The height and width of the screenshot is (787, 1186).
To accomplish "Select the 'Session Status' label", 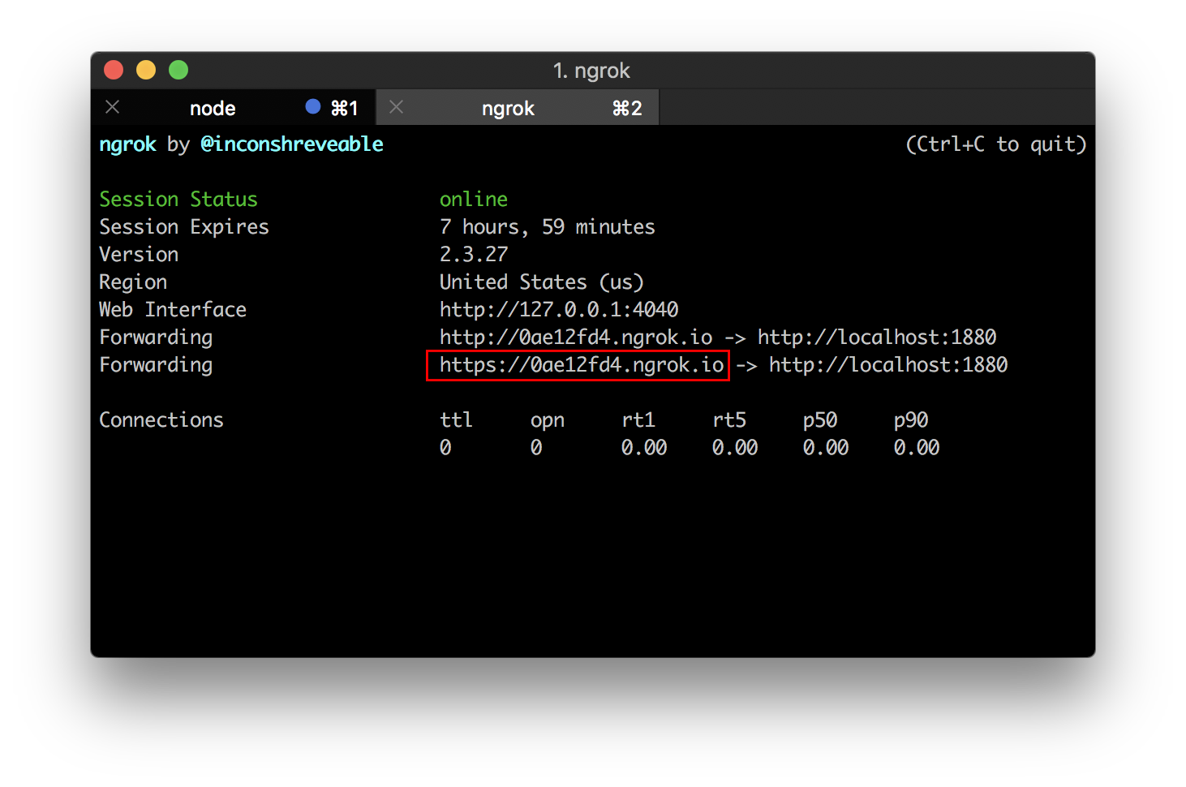I will pyautogui.click(x=178, y=200).
